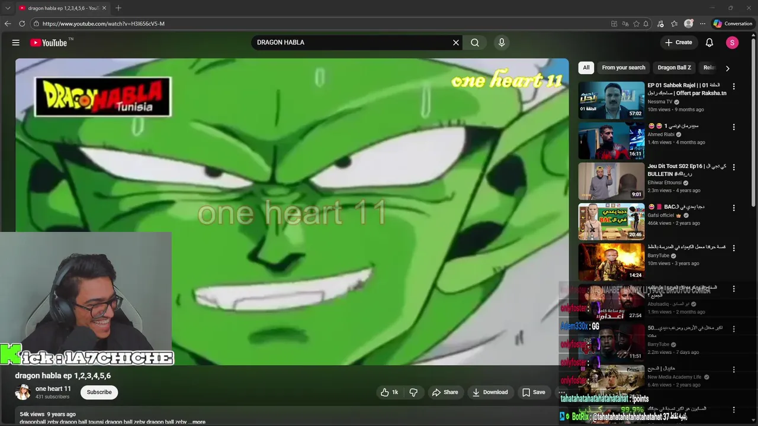Screen dimensions: 758x426
Task: Click the translate page icon
Action: coord(625,24)
